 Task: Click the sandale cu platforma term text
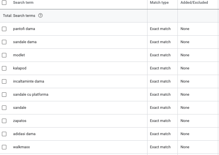click(31, 94)
